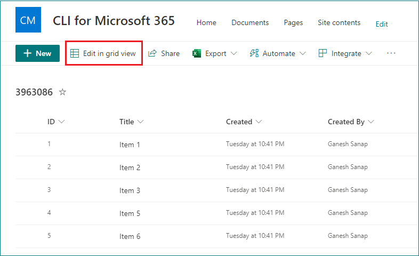
Task: Click Ganesh Sanap in Item 5 row
Action: point(348,213)
